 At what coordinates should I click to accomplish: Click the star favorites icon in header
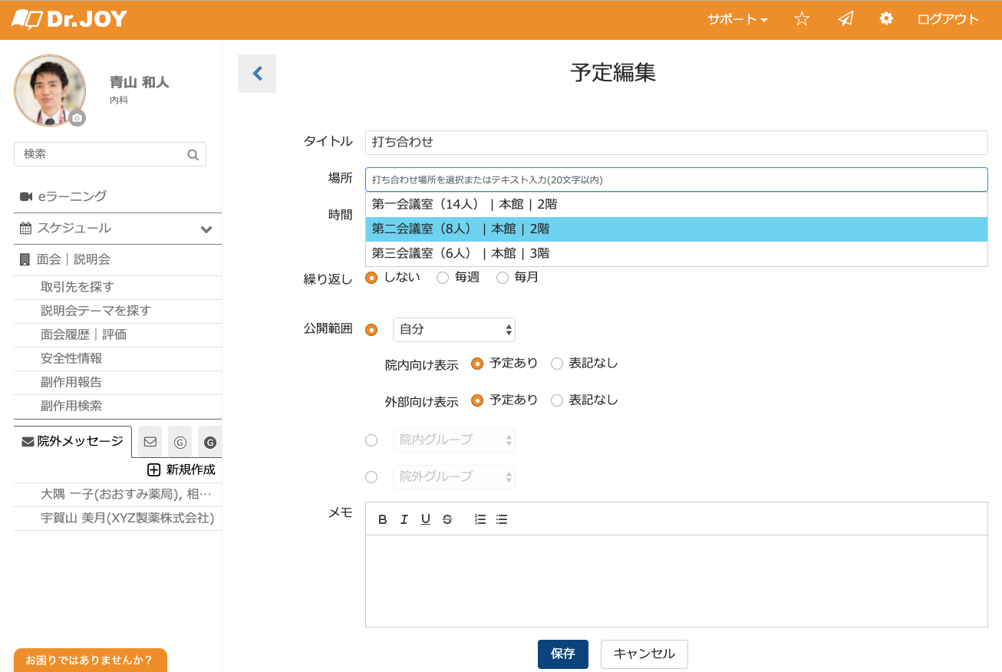[802, 19]
